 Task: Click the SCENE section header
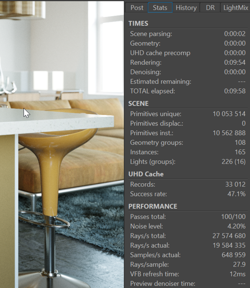coord(138,104)
